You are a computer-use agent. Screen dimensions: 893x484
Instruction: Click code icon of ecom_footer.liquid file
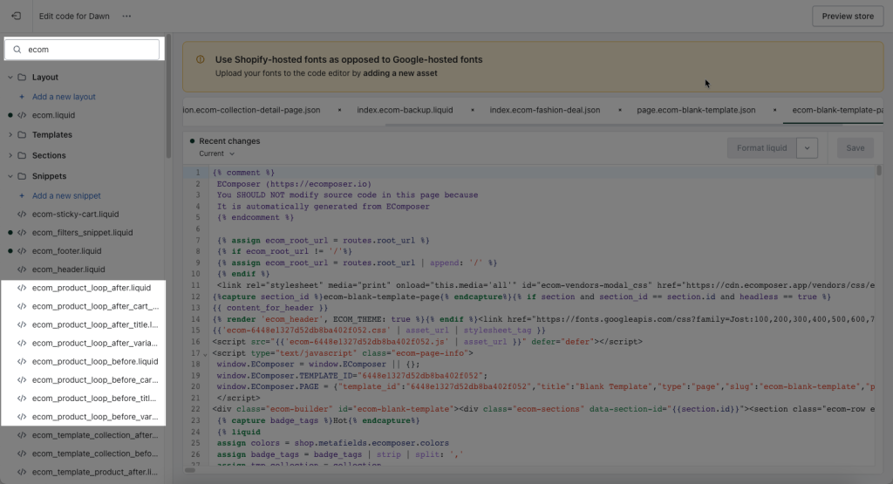pyautogui.click(x=22, y=250)
